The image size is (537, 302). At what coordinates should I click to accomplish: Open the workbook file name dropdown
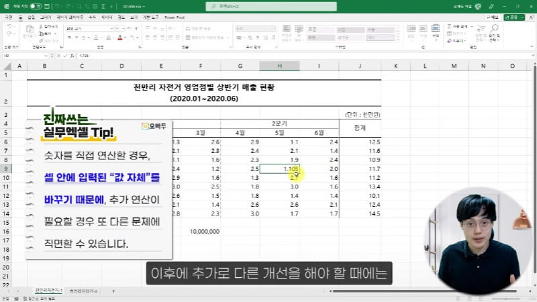click(134, 7)
